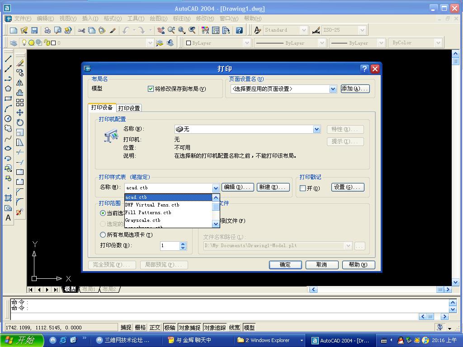Image resolution: width=463 pixels, height=347 pixels.
Task: Click the 设置(G)... plot stamp button
Action: click(348, 187)
